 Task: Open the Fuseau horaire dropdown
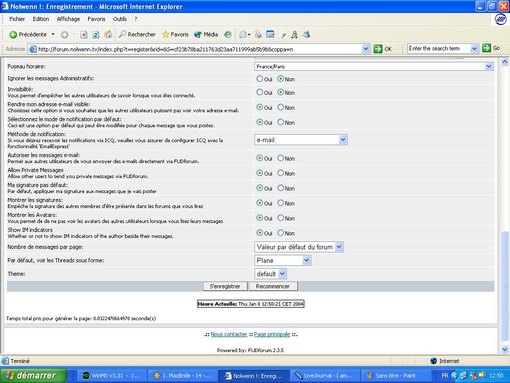click(x=488, y=66)
